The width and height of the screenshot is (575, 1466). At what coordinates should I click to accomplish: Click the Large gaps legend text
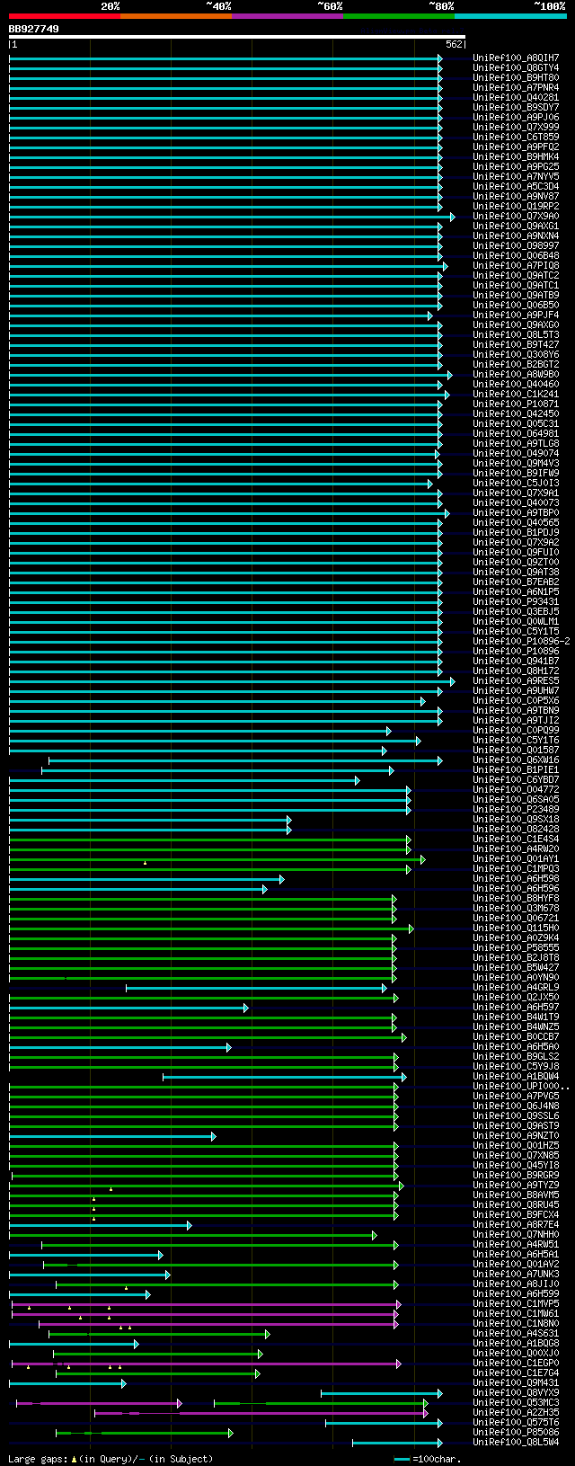coord(111,1459)
